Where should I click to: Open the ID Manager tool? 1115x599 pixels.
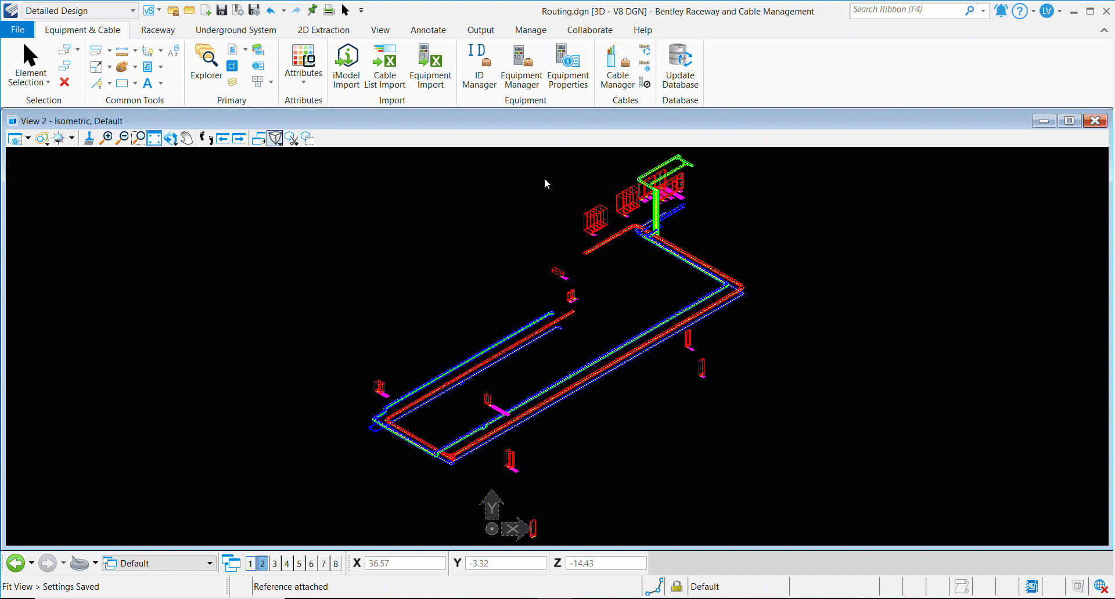point(479,68)
